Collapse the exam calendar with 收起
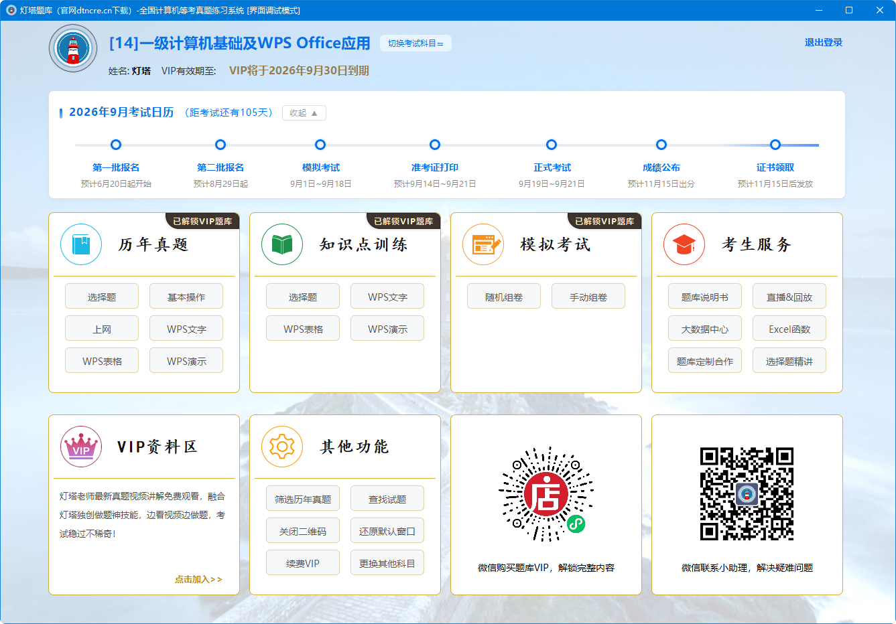Viewport: 896px width, 624px height. [304, 113]
